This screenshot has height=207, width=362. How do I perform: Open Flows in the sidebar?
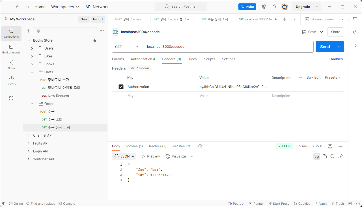click(x=11, y=65)
